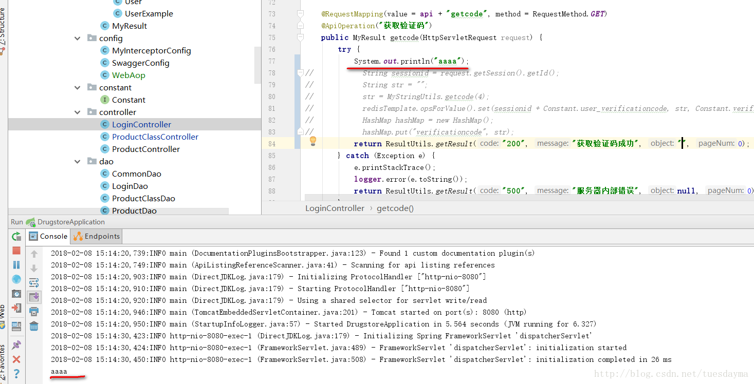Screen dimensions: 754x384
Task: Open ProductClassDao in the project tree
Action: 143,198
